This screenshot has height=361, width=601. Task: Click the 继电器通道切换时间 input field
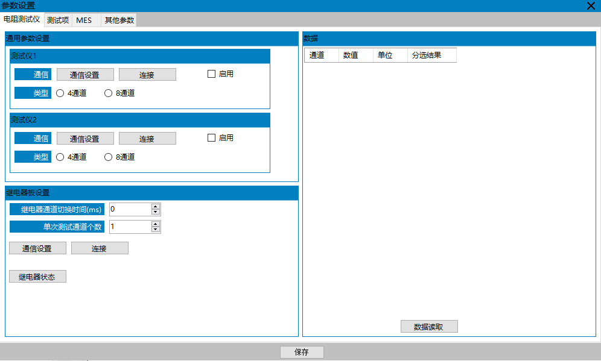[130, 209]
